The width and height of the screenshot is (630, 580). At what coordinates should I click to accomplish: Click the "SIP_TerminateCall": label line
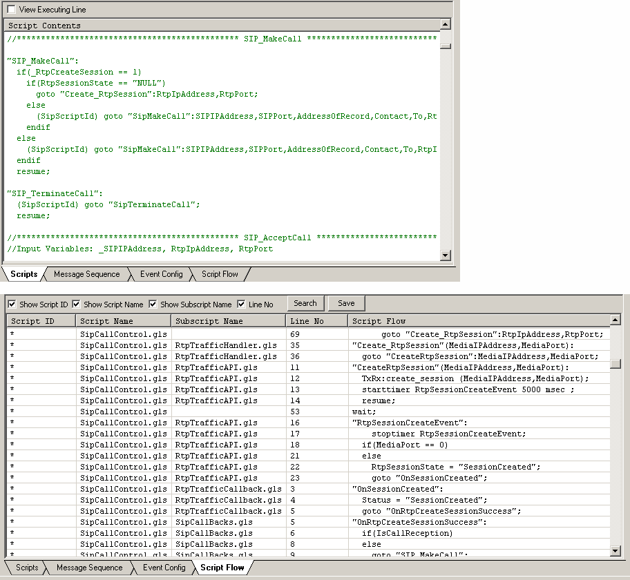click(x=55, y=193)
